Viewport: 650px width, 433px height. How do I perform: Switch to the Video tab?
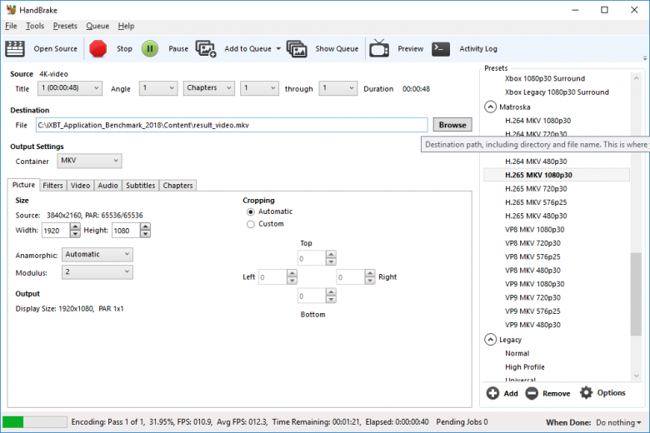pyautogui.click(x=80, y=186)
